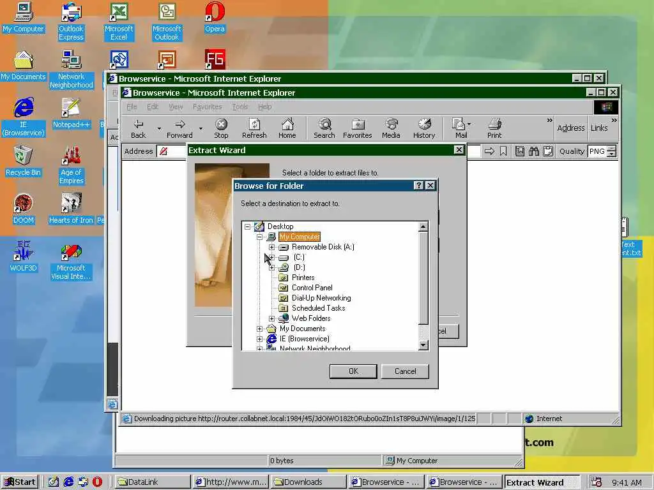Click the bookmark icon beside Go arrow

click(503, 151)
